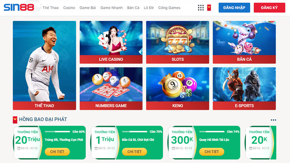Image resolution: width=290 pixels, height=163 pixels.
Task: Click the SIN88 logo
Action: tap(19, 8)
